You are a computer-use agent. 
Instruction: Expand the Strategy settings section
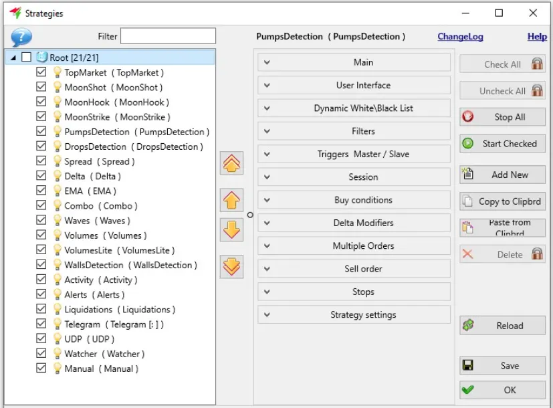pyautogui.click(x=354, y=314)
